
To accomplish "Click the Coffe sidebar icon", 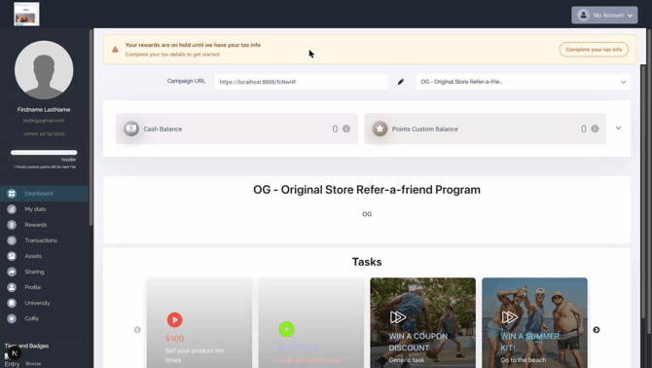I will 12,318.
